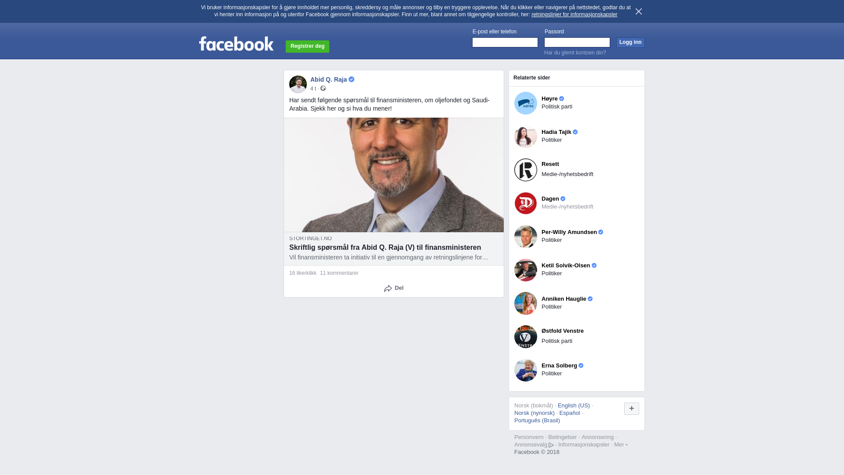
Task: Focus the E-post eller telefon field
Action: (x=505, y=42)
